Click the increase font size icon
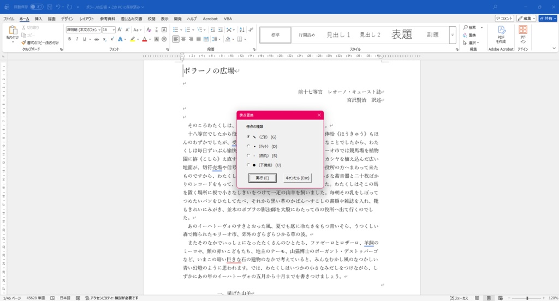This screenshot has width=559, height=301. pos(120,29)
